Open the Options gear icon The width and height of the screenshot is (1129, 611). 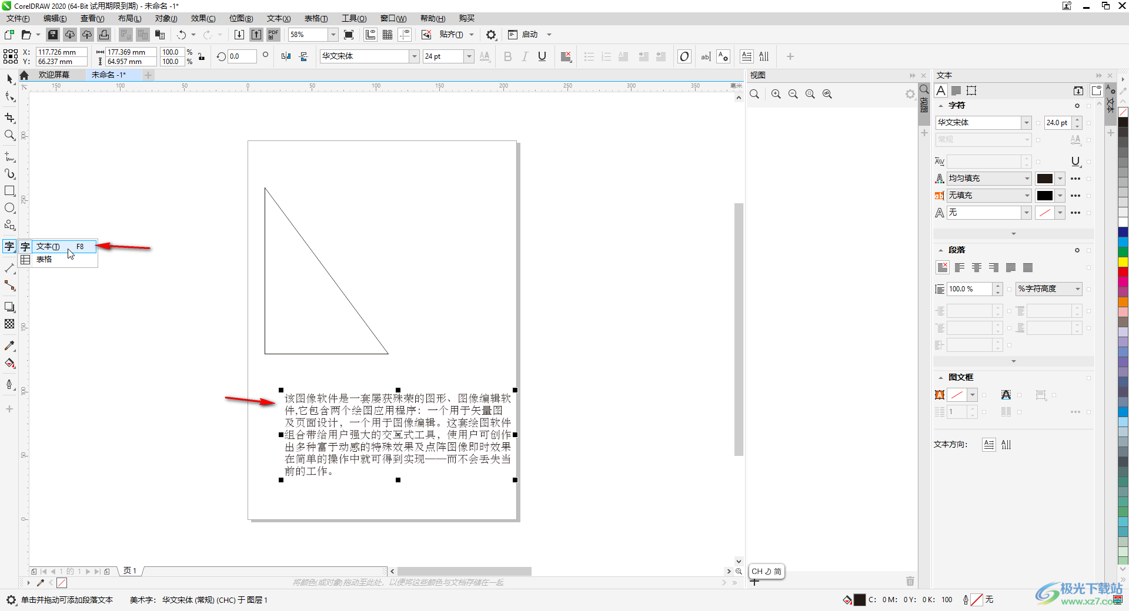click(491, 35)
